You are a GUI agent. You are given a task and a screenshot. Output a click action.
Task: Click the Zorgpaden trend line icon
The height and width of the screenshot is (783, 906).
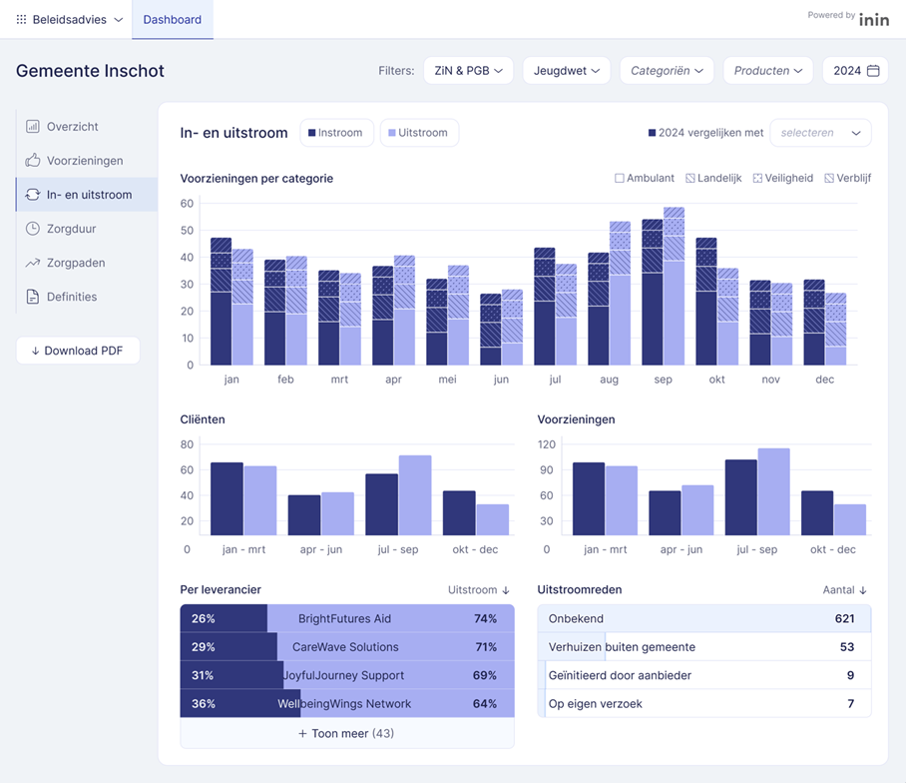tap(33, 263)
